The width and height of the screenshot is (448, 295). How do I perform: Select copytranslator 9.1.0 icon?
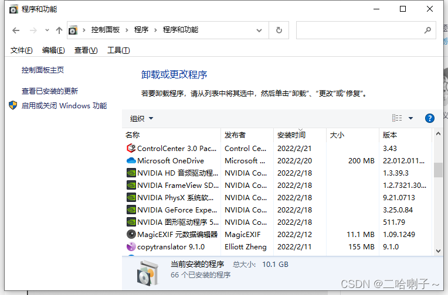pos(131,246)
